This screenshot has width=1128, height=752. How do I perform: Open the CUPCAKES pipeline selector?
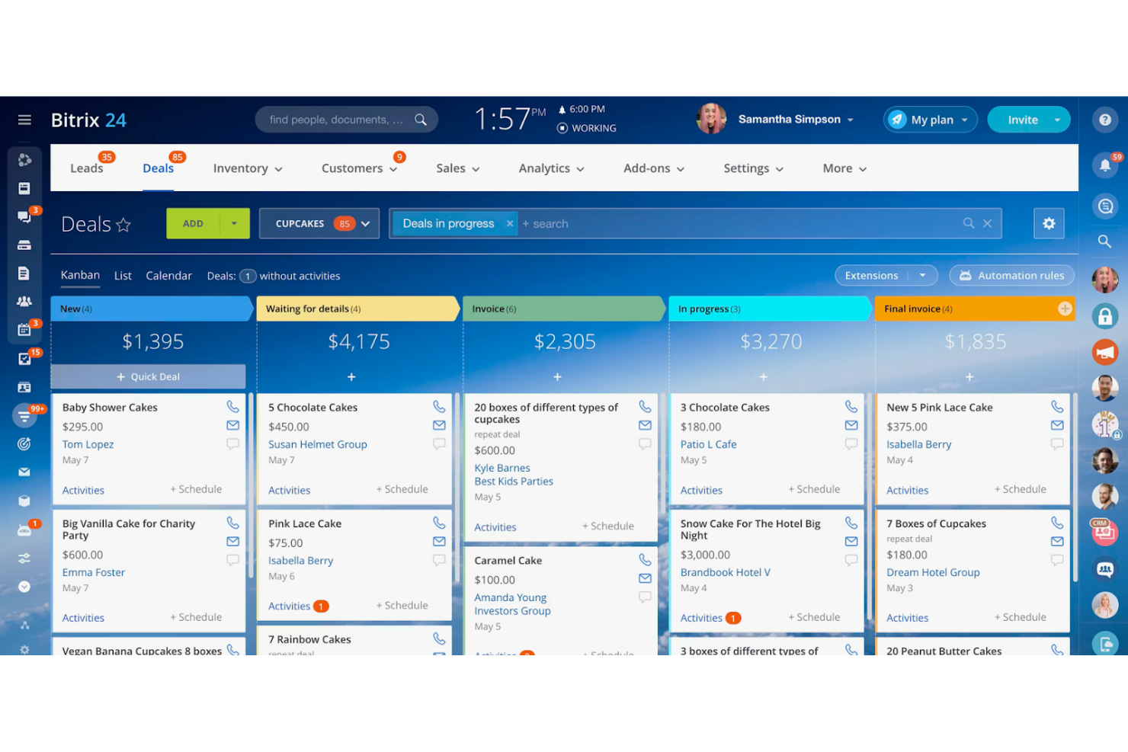[319, 223]
